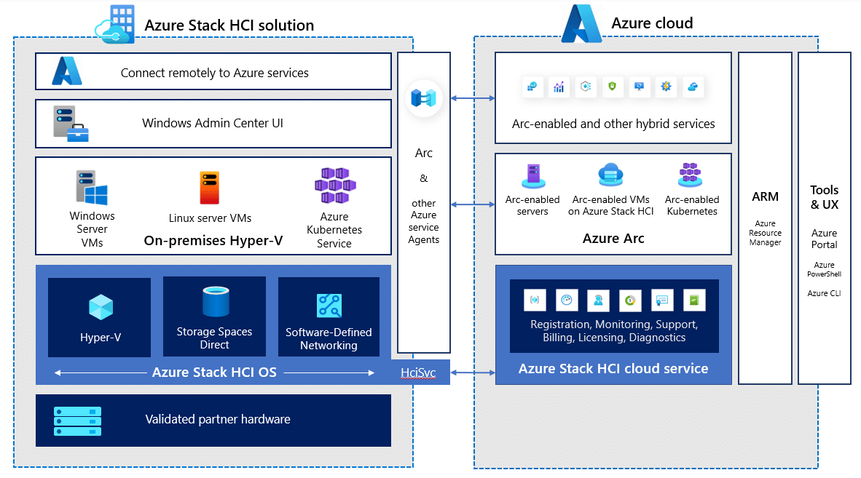The image size is (861, 478).
Task: Select the Linux server VMs icon
Action: point(209,186)
